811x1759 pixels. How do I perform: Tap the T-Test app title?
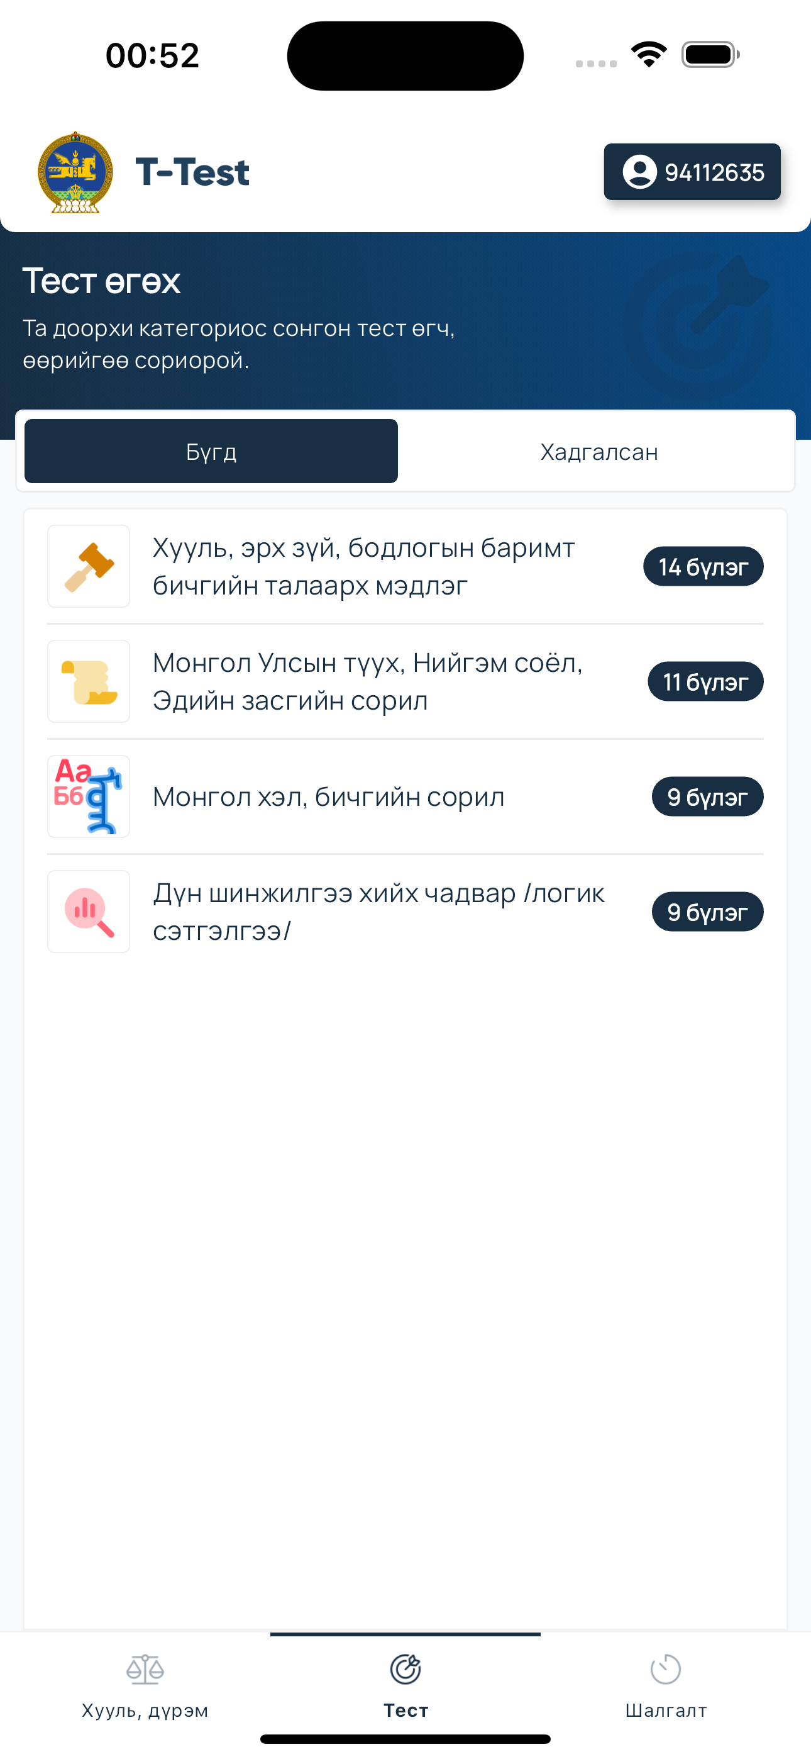(x=192, y=172)
